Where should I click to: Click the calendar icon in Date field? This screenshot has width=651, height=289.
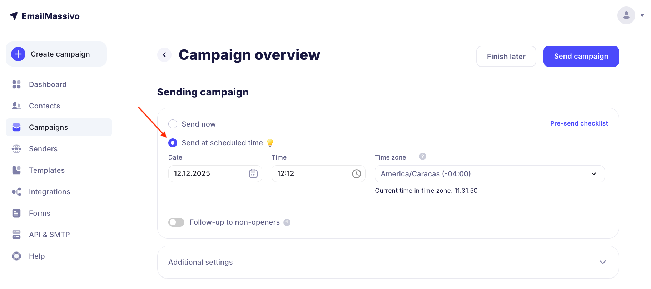[253, 173]
